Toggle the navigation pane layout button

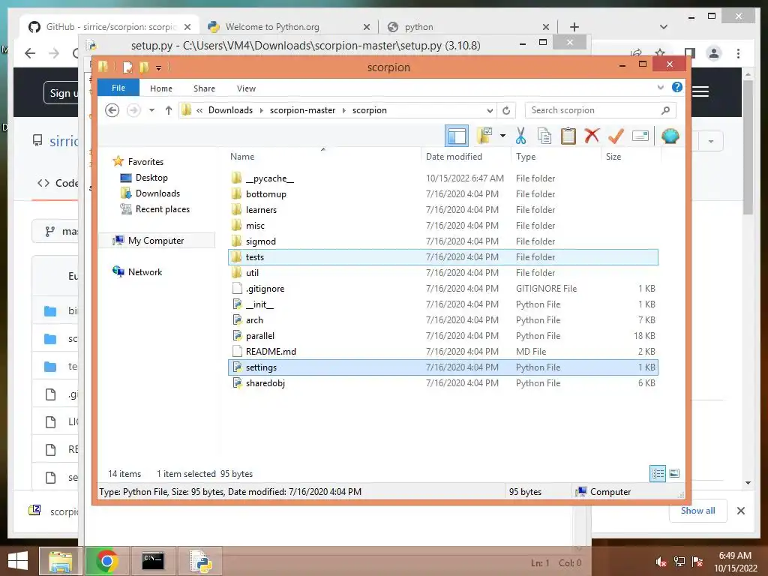[x=457, y=136]
